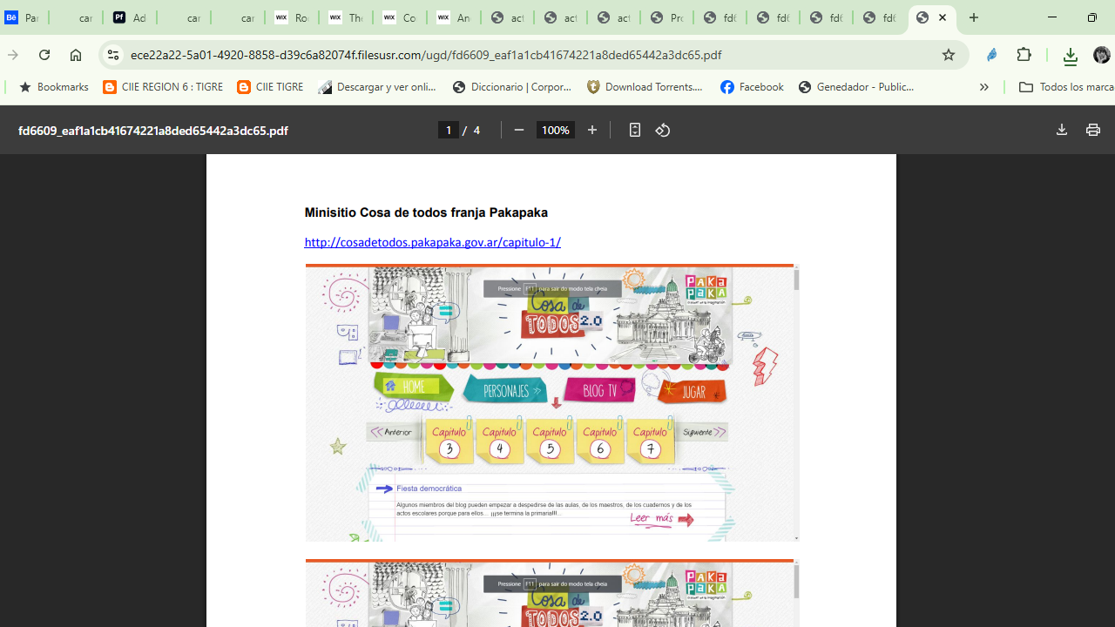Open cosadetodos.pakapaka.gov.ar/capitulo-1 link

[x=432, y=242]
